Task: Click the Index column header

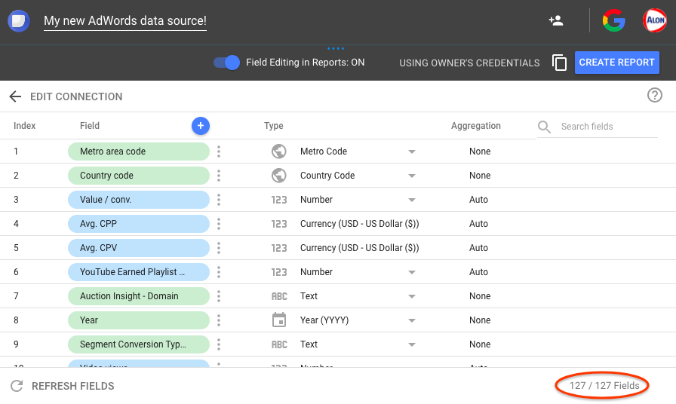Action: click(25, 126)
